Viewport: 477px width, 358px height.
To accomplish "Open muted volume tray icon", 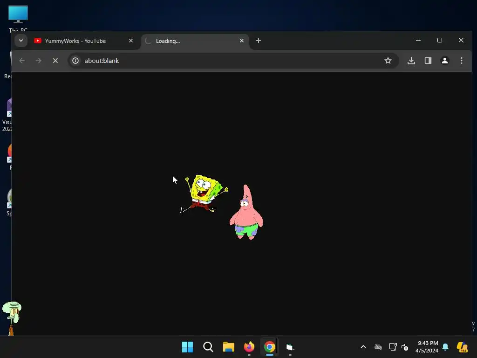I will 405,347.
